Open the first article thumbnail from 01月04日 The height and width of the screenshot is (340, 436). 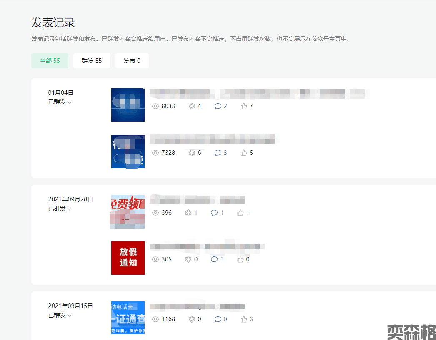128,105
